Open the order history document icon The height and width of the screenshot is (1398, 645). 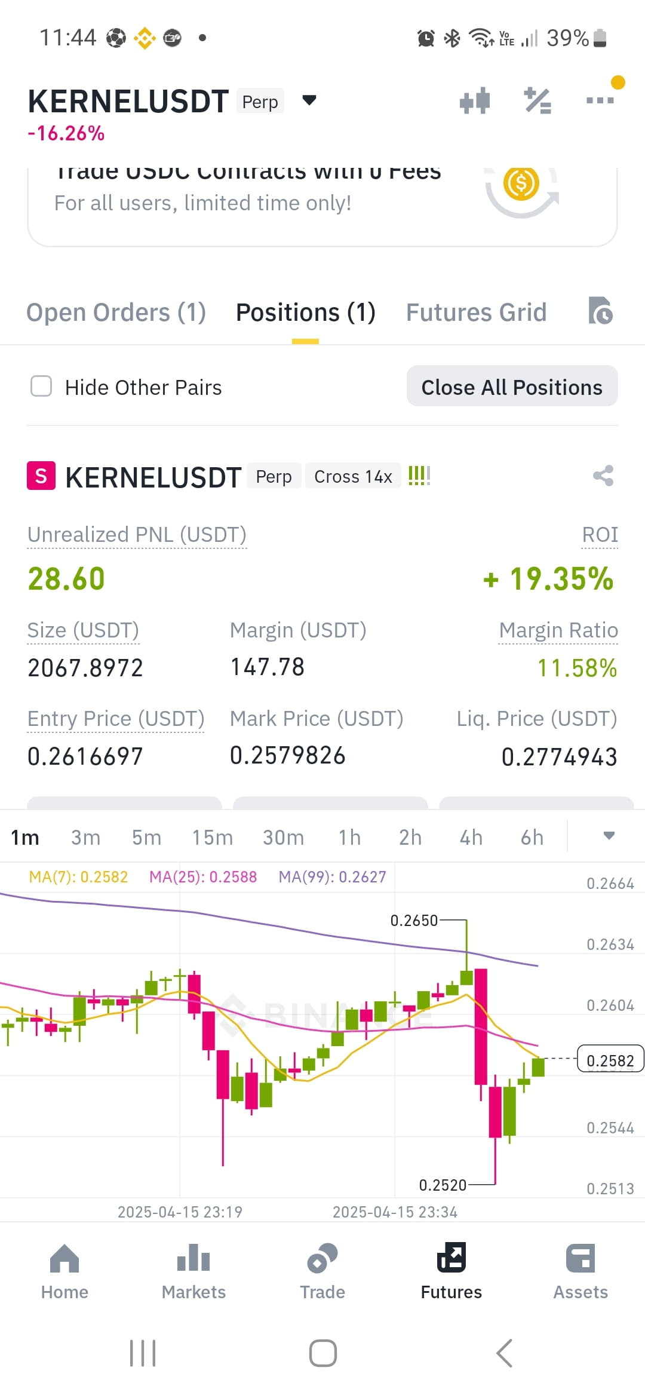tap(600, 311)
